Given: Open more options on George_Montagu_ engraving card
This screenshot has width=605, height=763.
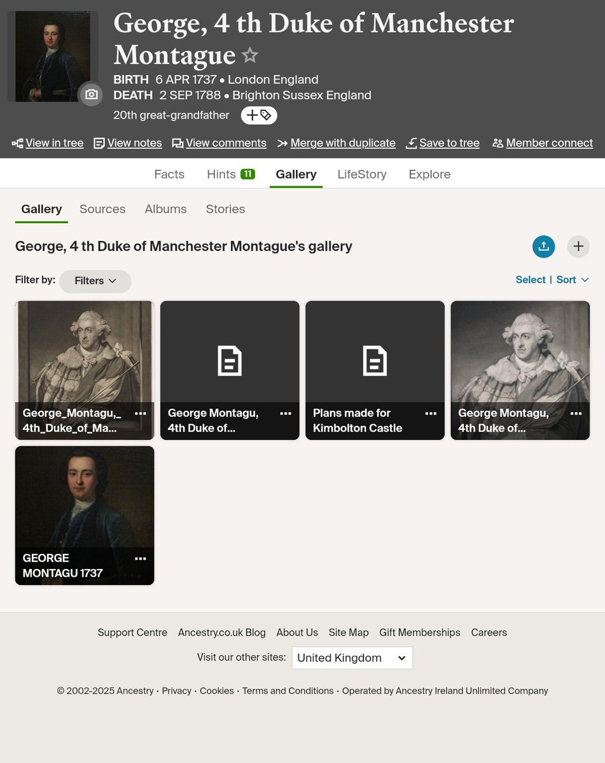Looking at the screenshot, I should click(x=141, y=413).
